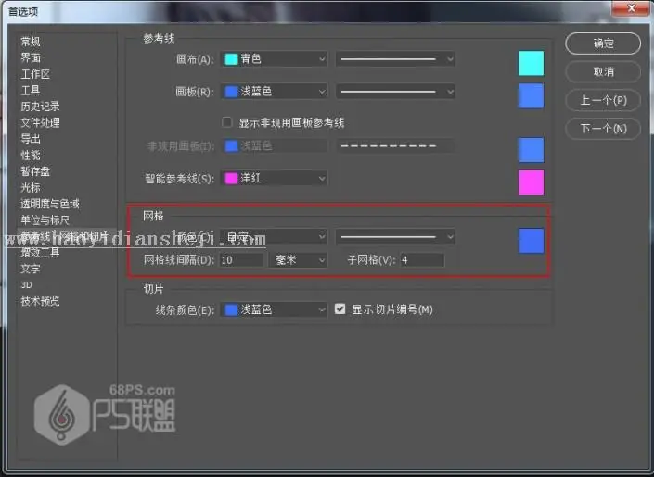
Task: Click the 子网格 input field
Action: click(422, 260)
